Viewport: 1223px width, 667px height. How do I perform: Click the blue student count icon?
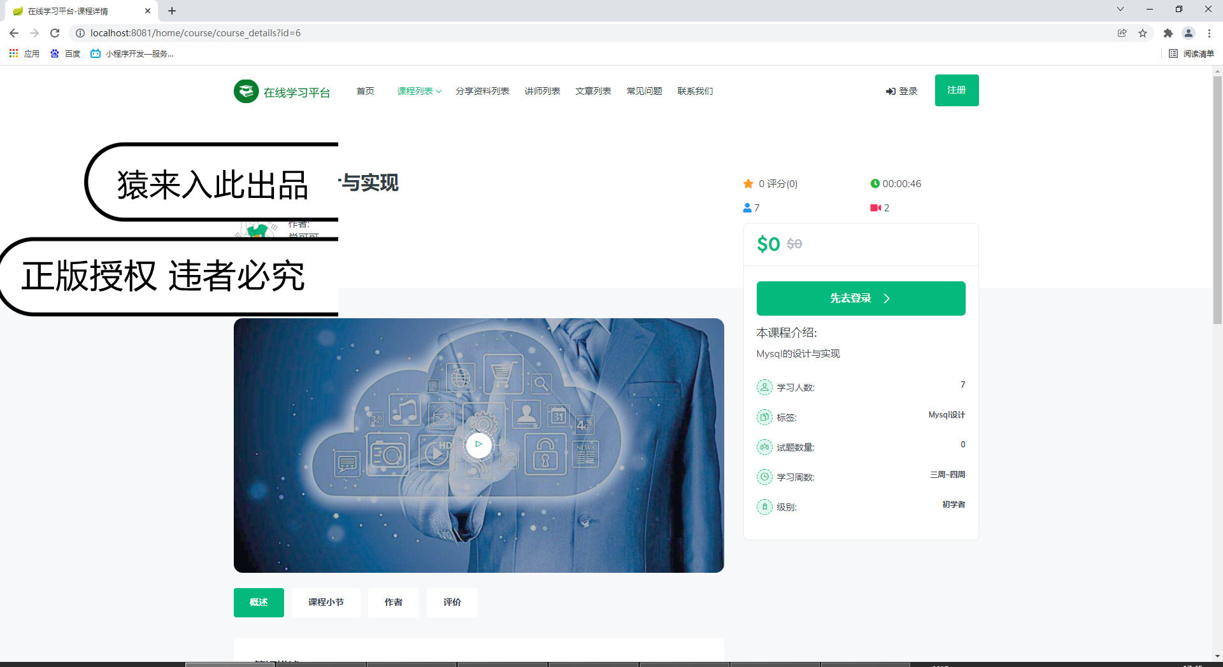tap(747, 207)
